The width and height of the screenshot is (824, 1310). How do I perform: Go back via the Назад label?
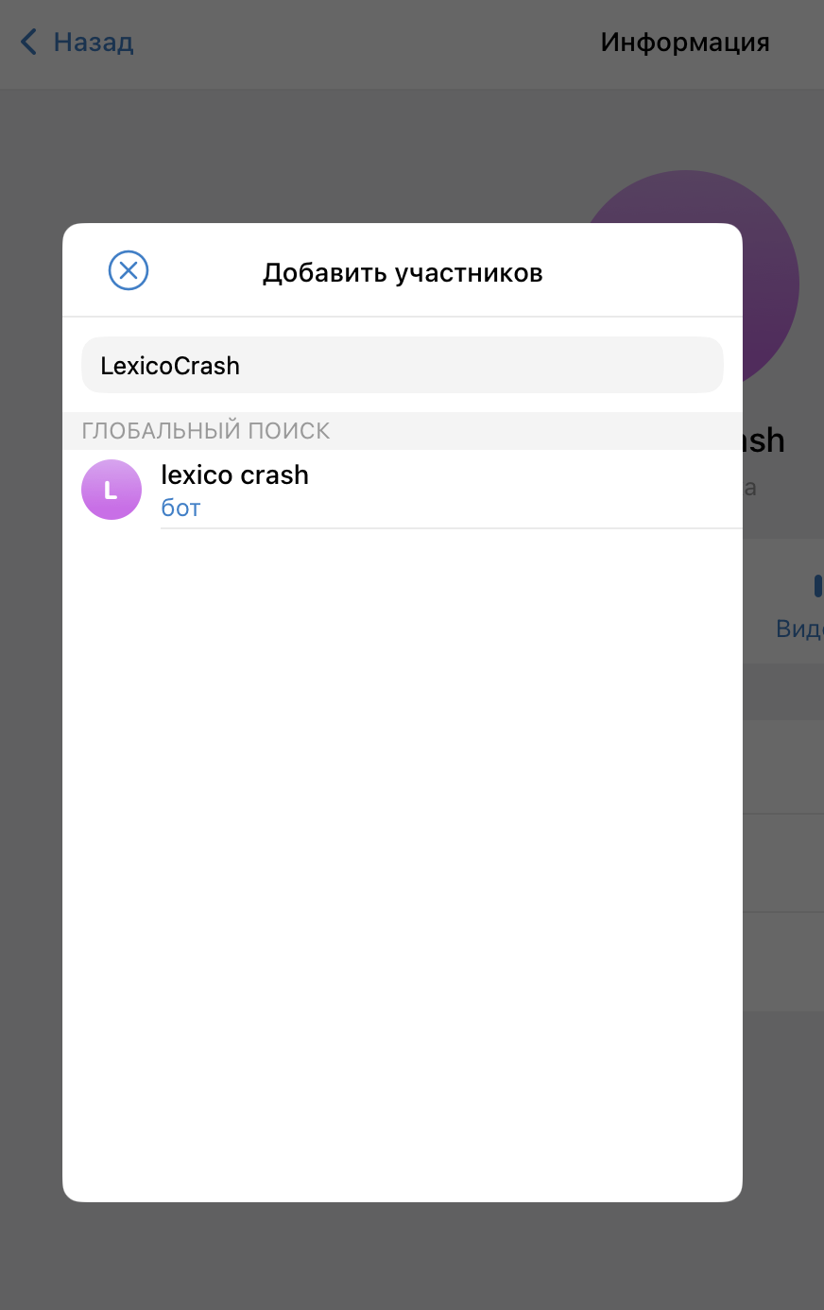coord(94,43)
